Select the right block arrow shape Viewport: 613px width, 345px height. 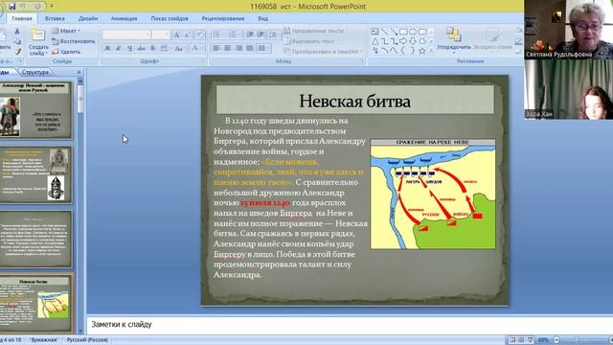(x=403, y=41)
